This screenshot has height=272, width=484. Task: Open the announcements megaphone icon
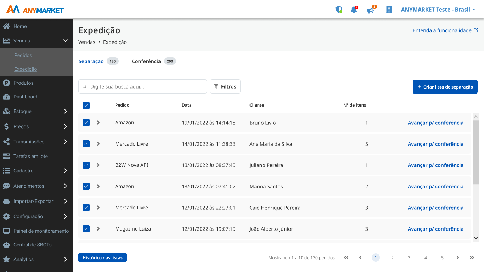371,10
